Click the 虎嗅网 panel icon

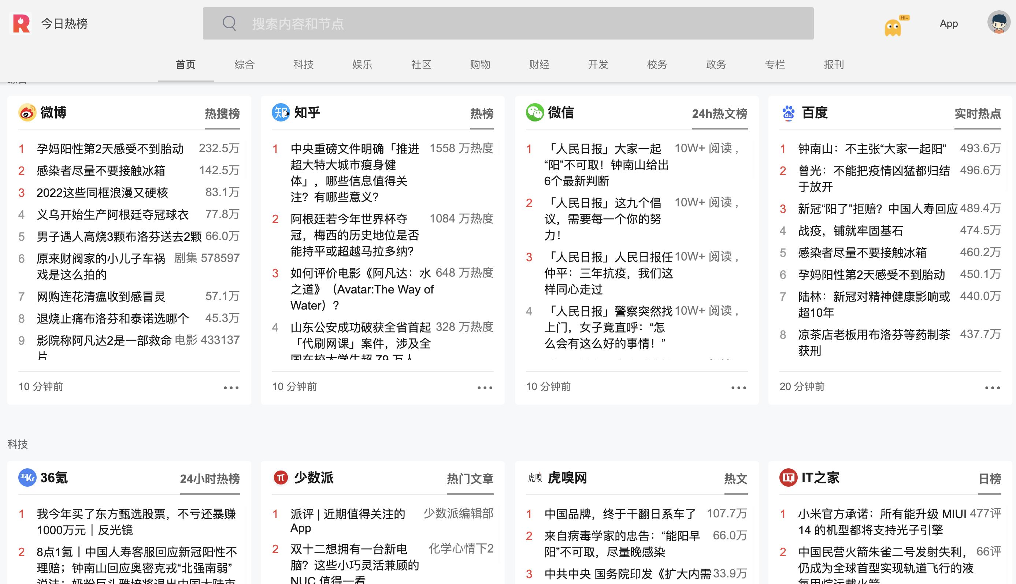(x=535, y=478)
